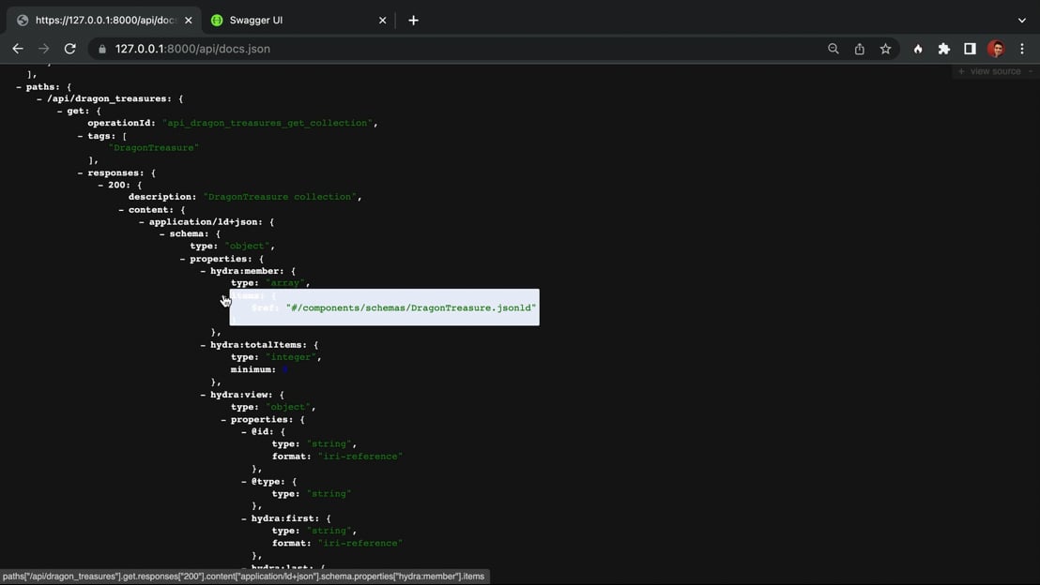This screenshot has height=585, width=1040.
Task: Click "object" type value under schema
Action: pos(247,246)
